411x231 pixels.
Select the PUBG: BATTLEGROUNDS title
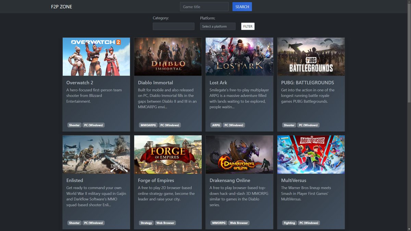tap(308, 82)
